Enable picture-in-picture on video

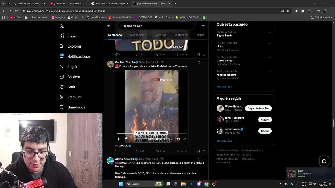coord(178,139)
